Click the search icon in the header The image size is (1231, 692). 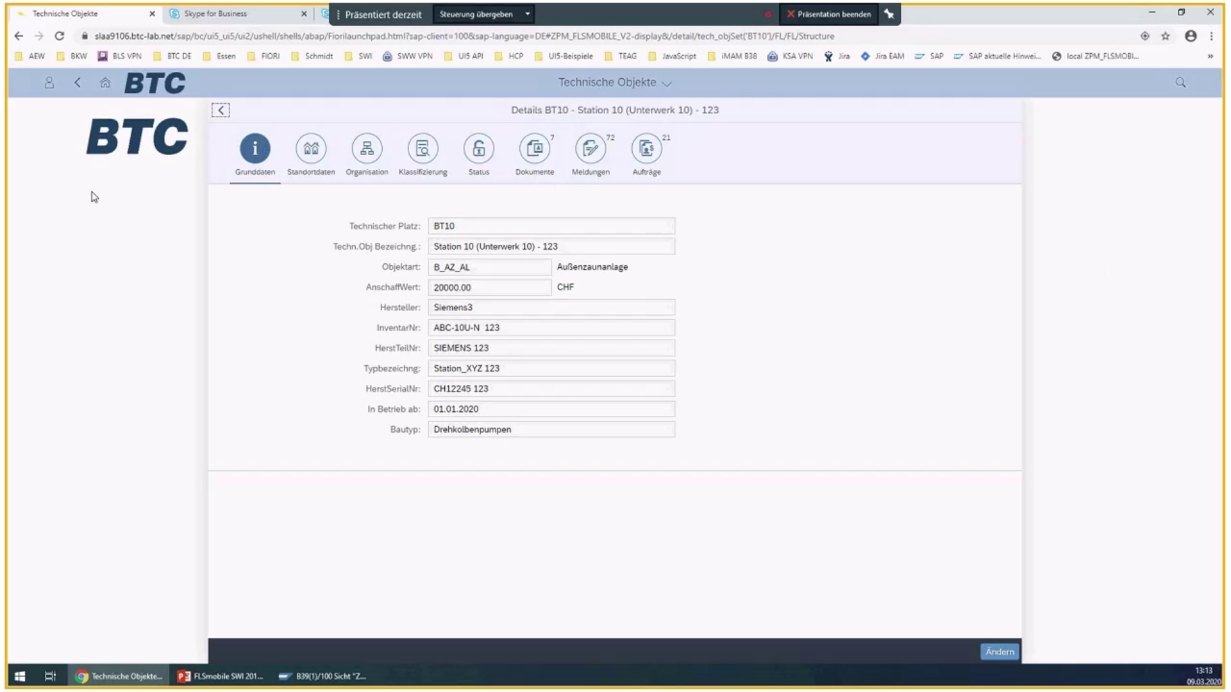pos(1180,83)
